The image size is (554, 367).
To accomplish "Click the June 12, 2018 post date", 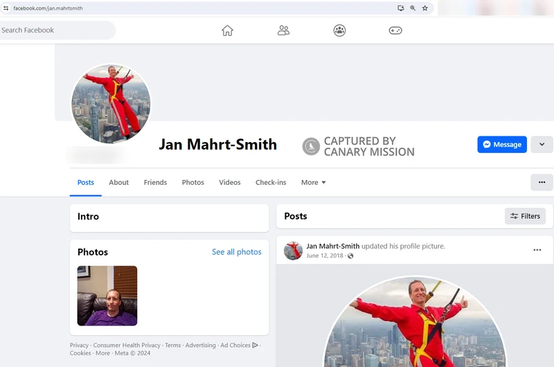I will click(325, 256).
